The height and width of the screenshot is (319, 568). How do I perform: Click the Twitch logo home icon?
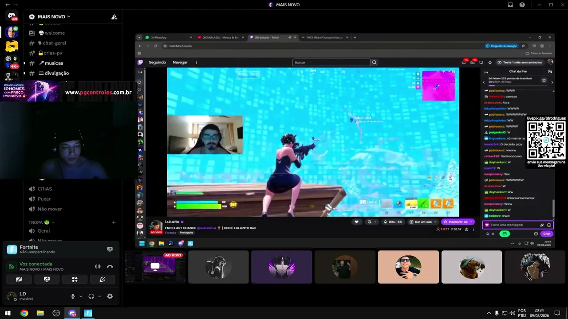pyautogui.click(x=140, y=62)
